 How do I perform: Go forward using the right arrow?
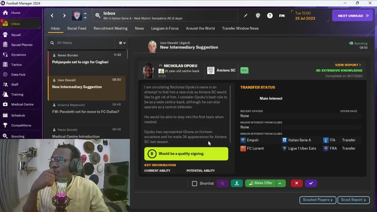(x=64, y=16)
